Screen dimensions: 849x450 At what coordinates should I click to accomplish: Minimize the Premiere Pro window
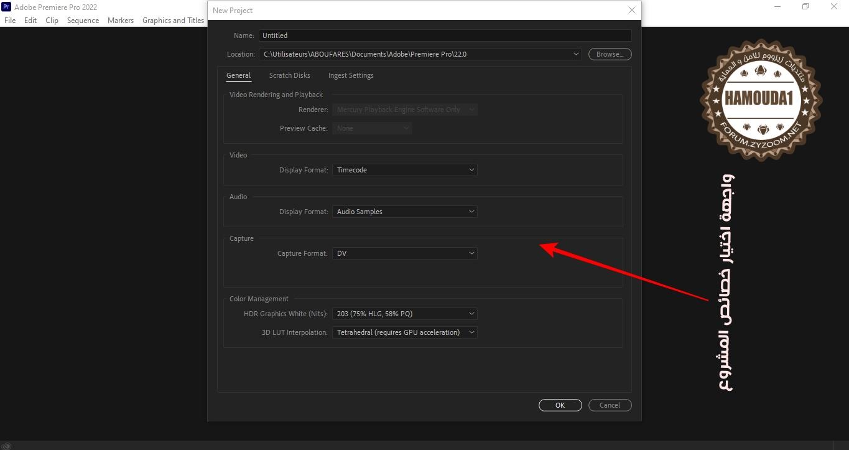click(x=777, y=6)
